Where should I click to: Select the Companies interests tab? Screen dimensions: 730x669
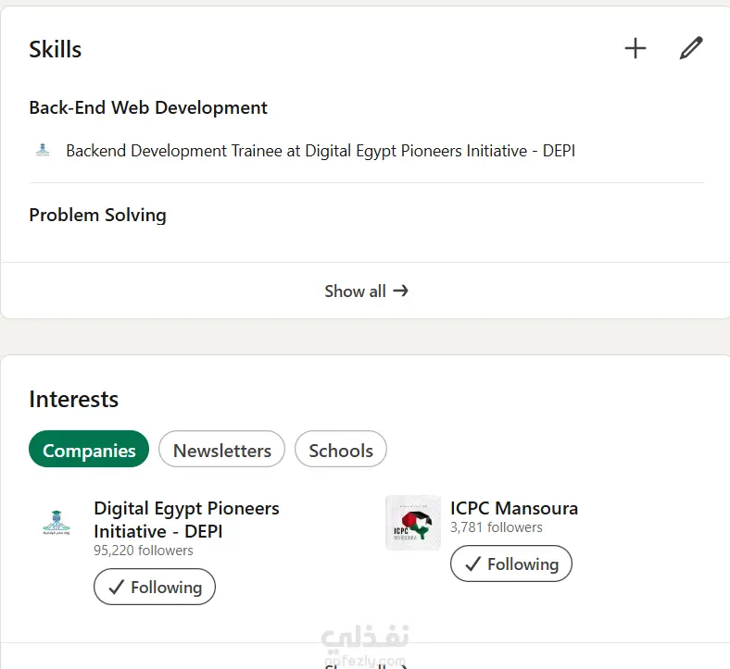[89, 451]
